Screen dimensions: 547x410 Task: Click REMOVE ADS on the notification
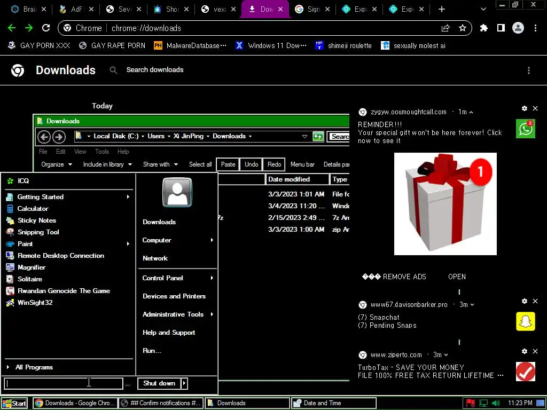click(x=394, y=277)
